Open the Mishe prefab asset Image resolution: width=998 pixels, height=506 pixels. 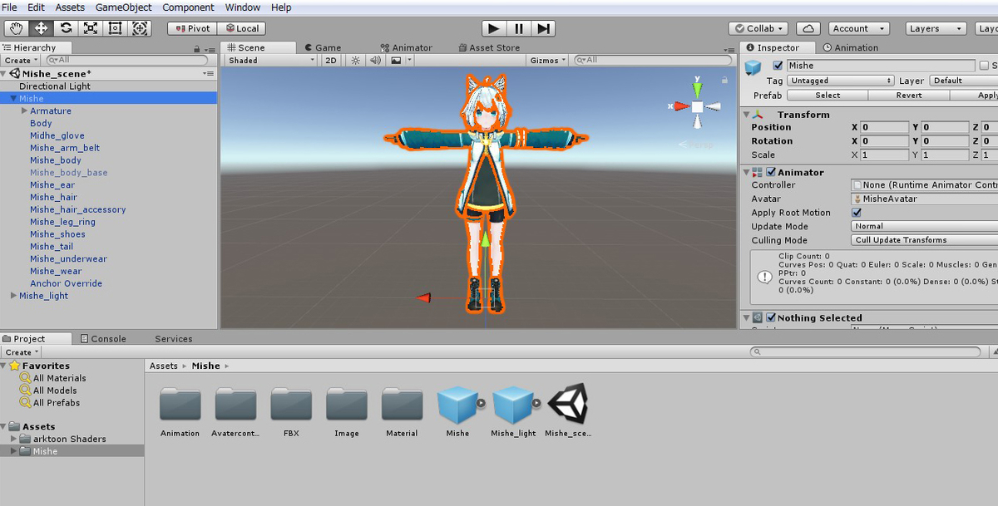coord(457,405)
